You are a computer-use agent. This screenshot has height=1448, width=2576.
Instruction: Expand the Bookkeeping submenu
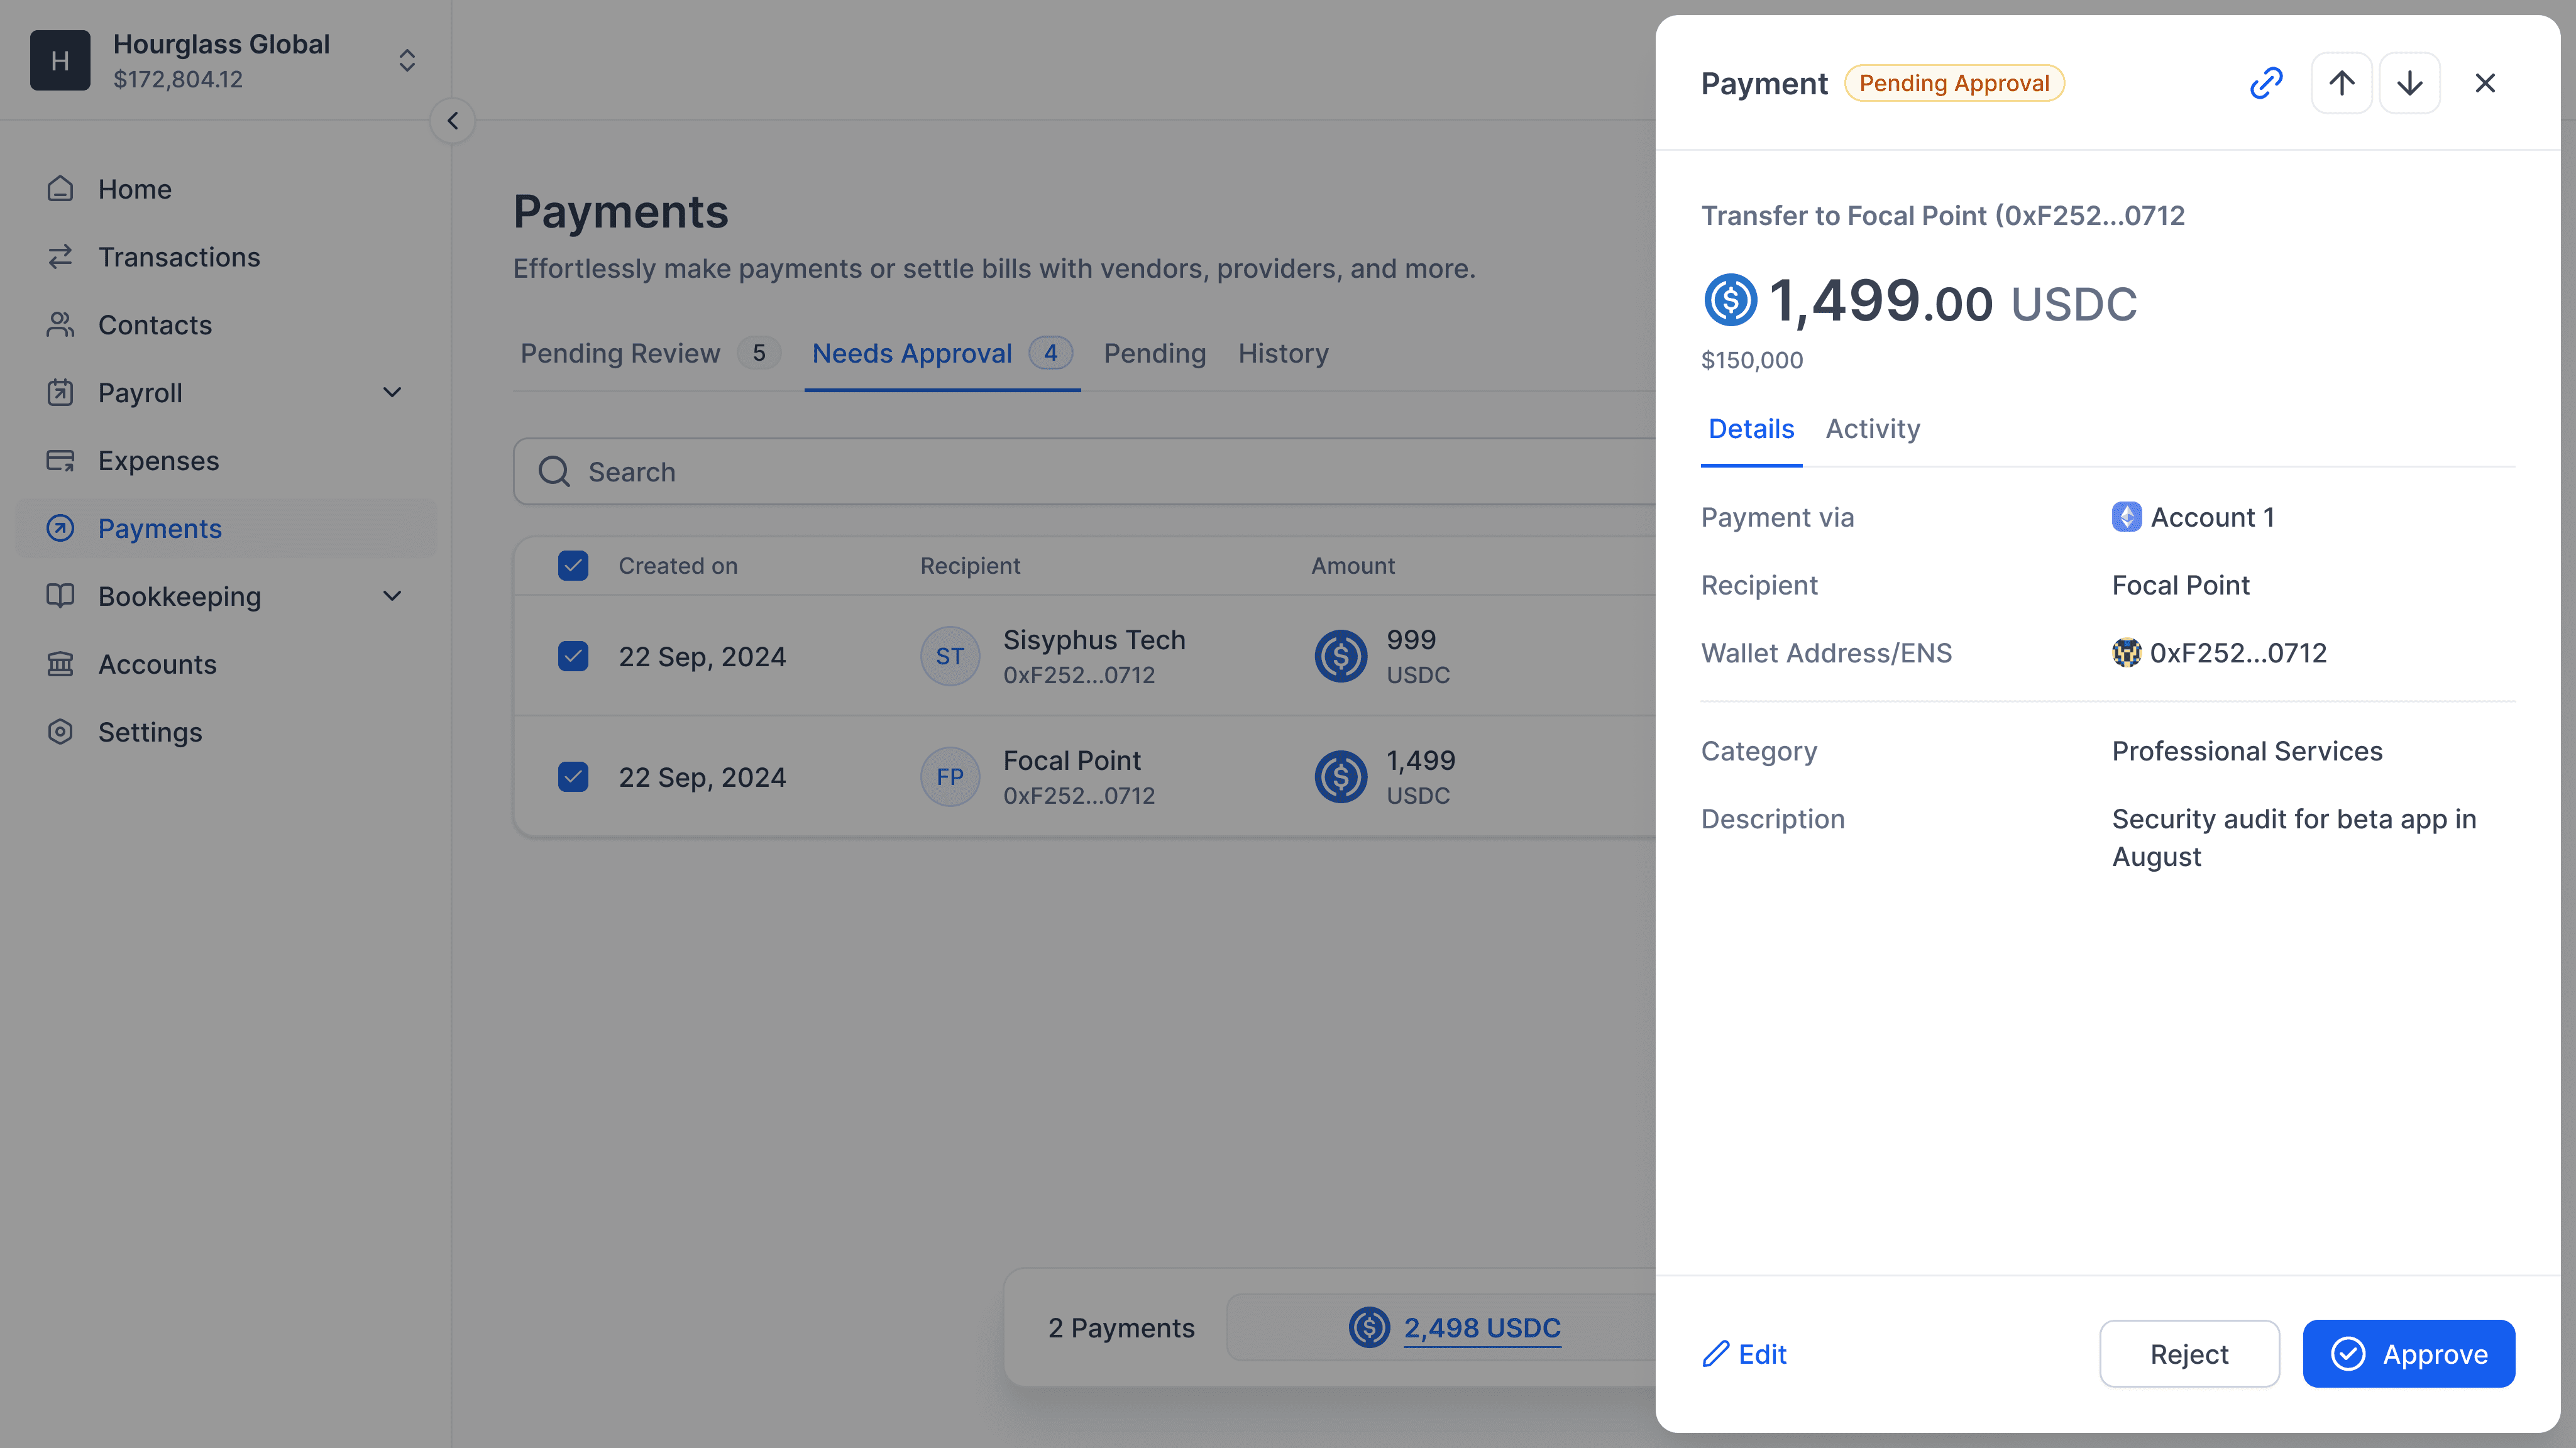[392, 596]
